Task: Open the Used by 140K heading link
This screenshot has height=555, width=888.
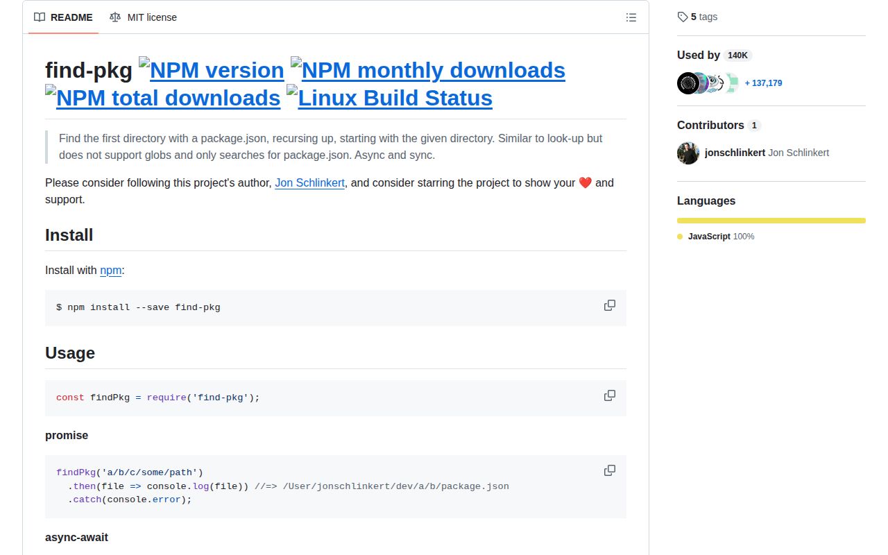Action: pos(715,55)
